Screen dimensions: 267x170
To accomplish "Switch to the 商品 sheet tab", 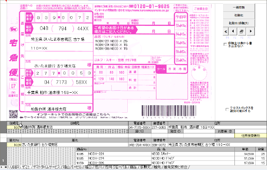I will [x=133, y=167].
